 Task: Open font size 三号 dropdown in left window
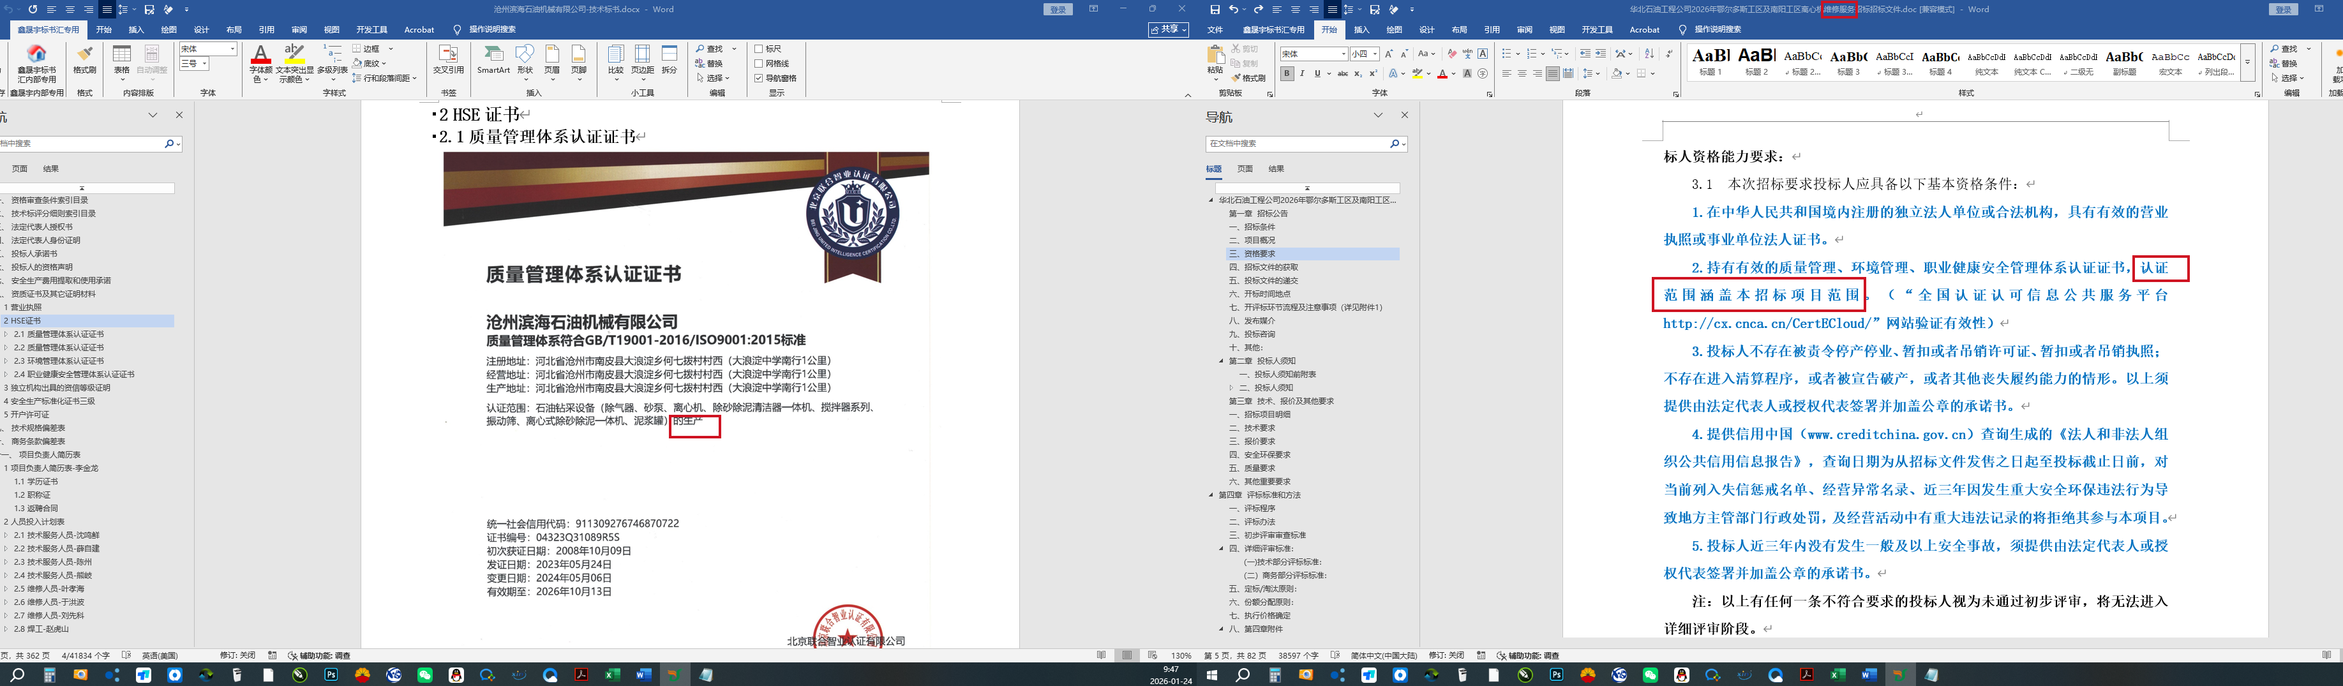[206, 64]
